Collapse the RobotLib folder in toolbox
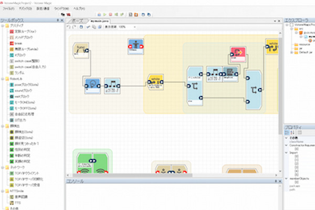The width and height of the screenshot is (315, 210). (3, 78)
